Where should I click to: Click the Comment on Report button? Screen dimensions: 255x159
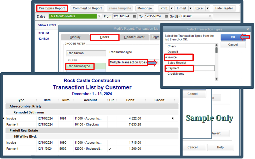87,8
